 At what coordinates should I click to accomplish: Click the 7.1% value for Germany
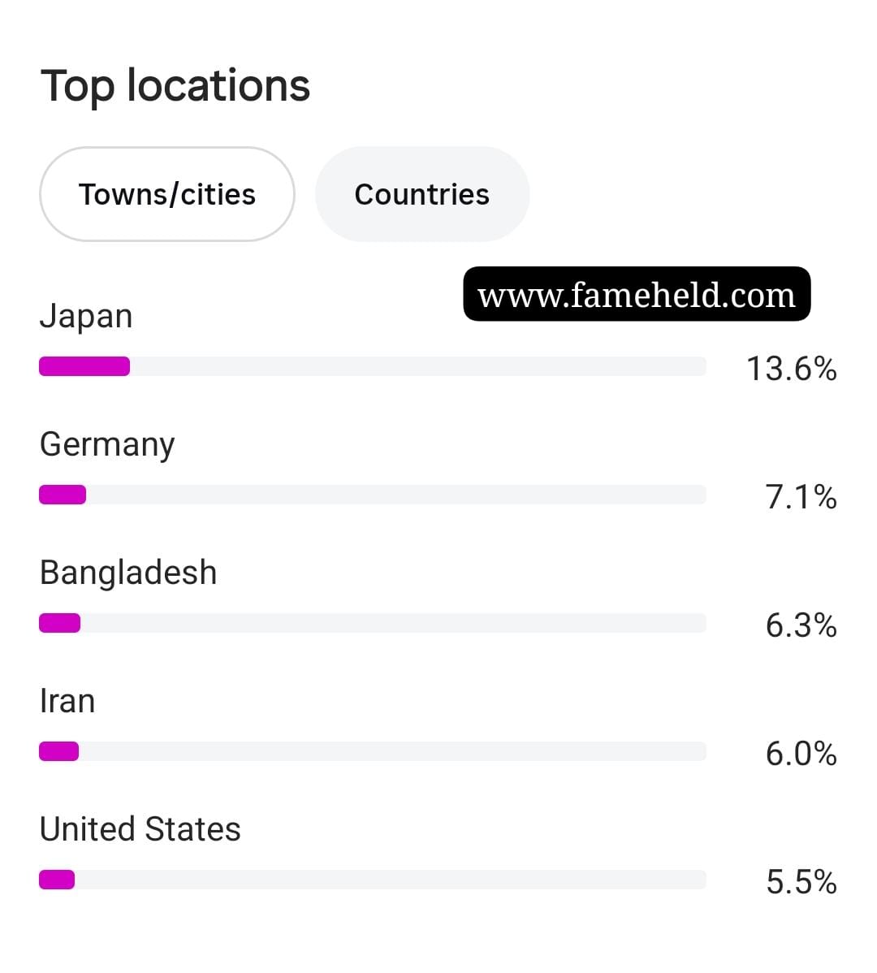(801, 497)
